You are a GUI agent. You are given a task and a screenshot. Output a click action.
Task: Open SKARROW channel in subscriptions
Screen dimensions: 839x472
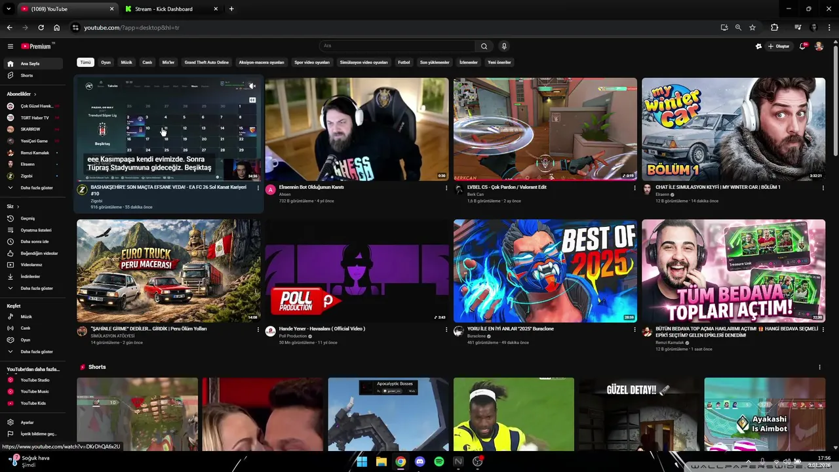pyautogui.click(x=32, y=129)
